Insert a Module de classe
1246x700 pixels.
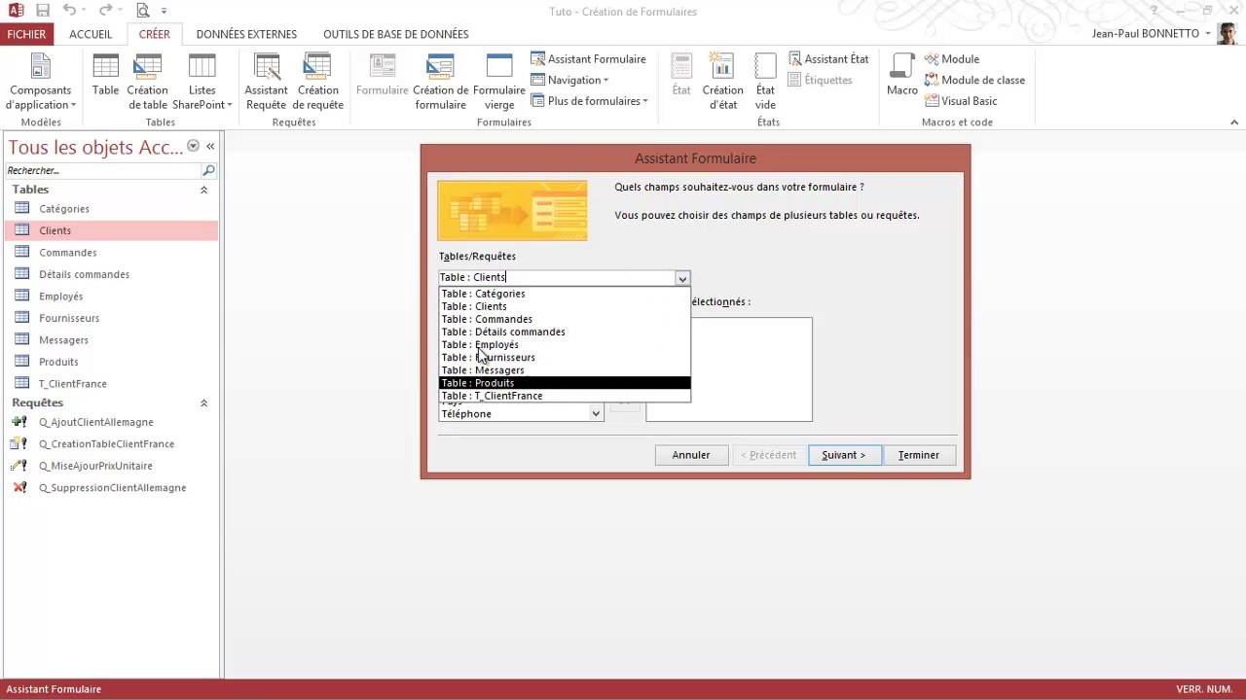973,80
